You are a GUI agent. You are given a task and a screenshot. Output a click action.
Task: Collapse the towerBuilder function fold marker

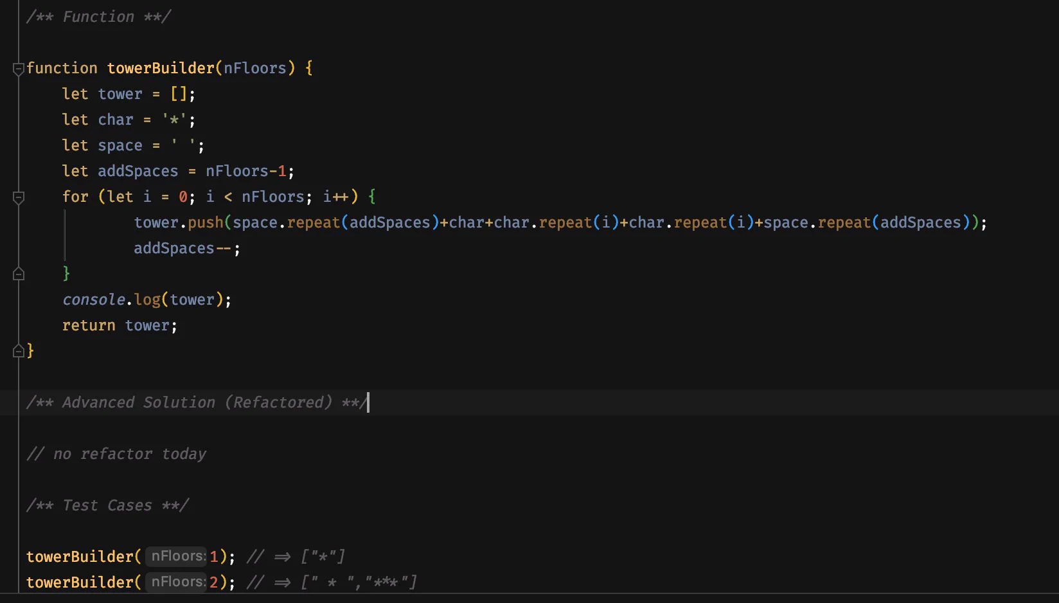19,69
